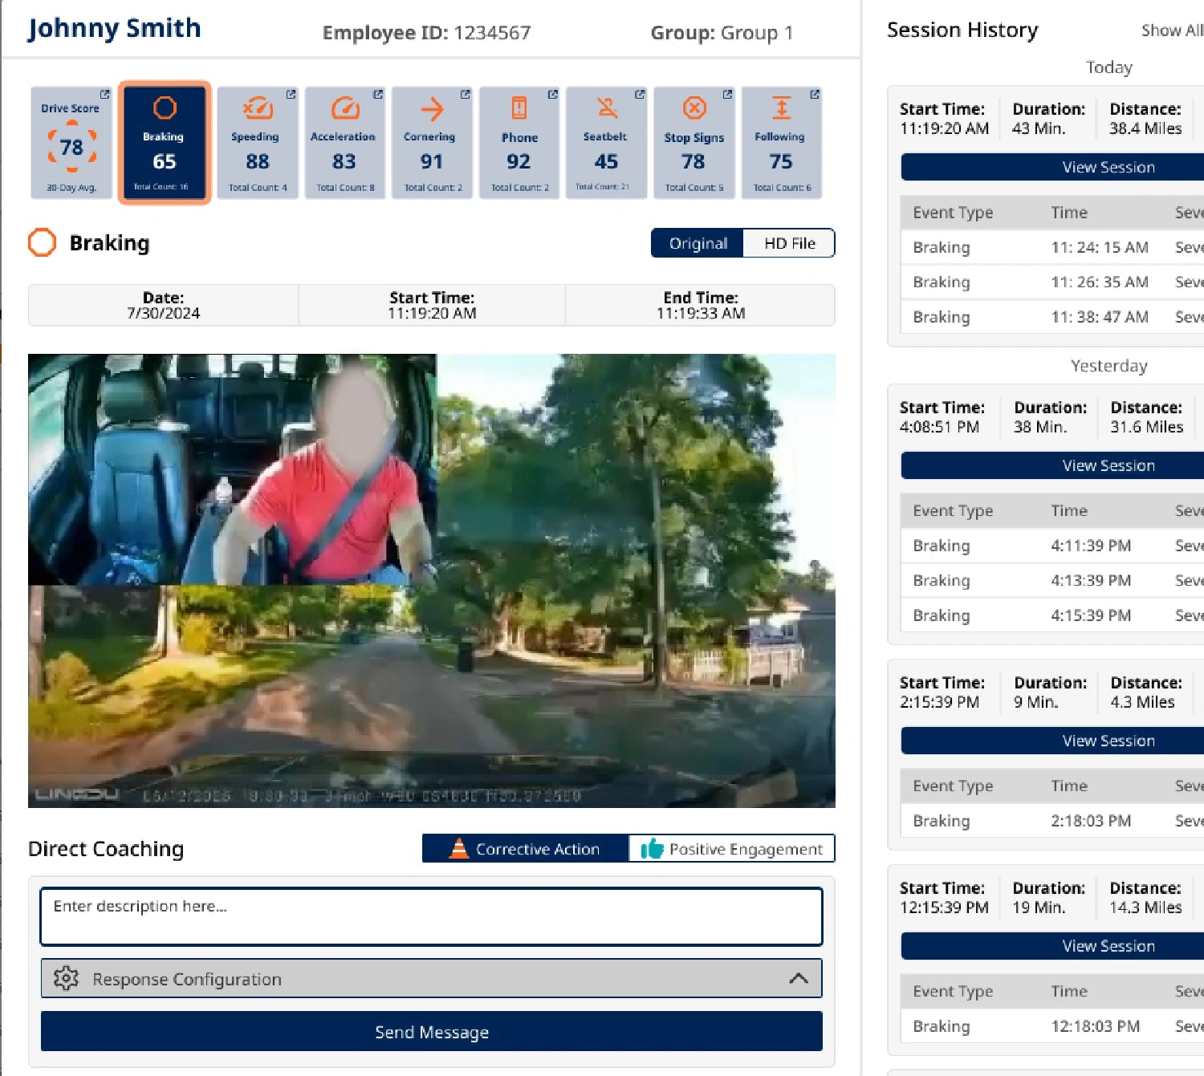
Task: Open Cornering card external link icon
Action: tap(465, 95)
